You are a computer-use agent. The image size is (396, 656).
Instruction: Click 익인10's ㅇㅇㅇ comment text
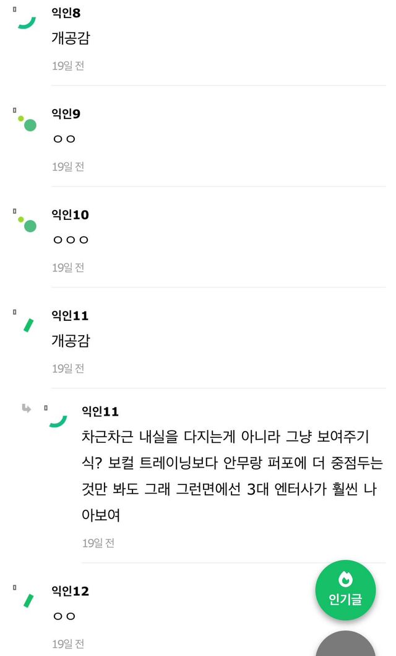click(x=71, y=239)
